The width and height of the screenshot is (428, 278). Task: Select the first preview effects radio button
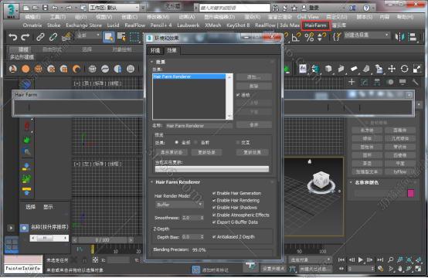(177, 142)
